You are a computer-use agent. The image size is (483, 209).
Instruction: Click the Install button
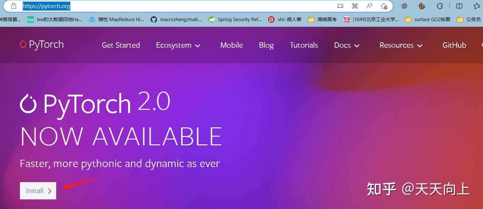[38, 191]
